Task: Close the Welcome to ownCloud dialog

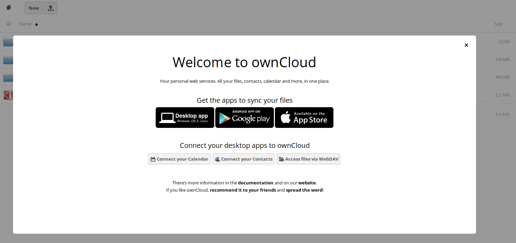Action: [x=466, y=45]
